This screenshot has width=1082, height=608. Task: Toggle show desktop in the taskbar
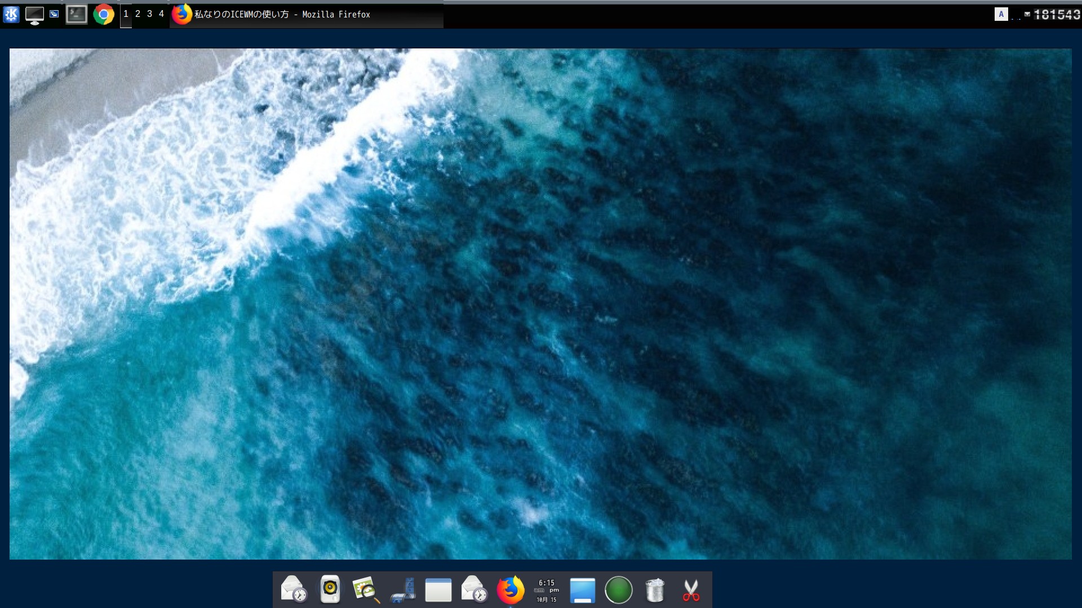(x=35, y=14)
